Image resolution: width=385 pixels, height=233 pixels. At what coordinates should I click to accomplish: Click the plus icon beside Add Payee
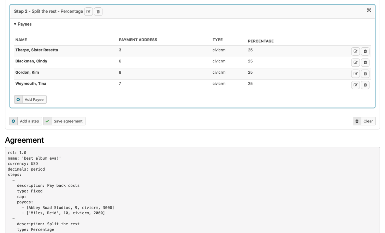(18, 99)
